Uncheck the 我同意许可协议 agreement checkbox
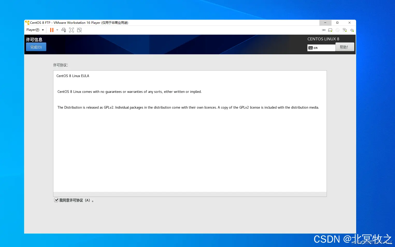The image size is (395, 247). [x=56, y=200]
